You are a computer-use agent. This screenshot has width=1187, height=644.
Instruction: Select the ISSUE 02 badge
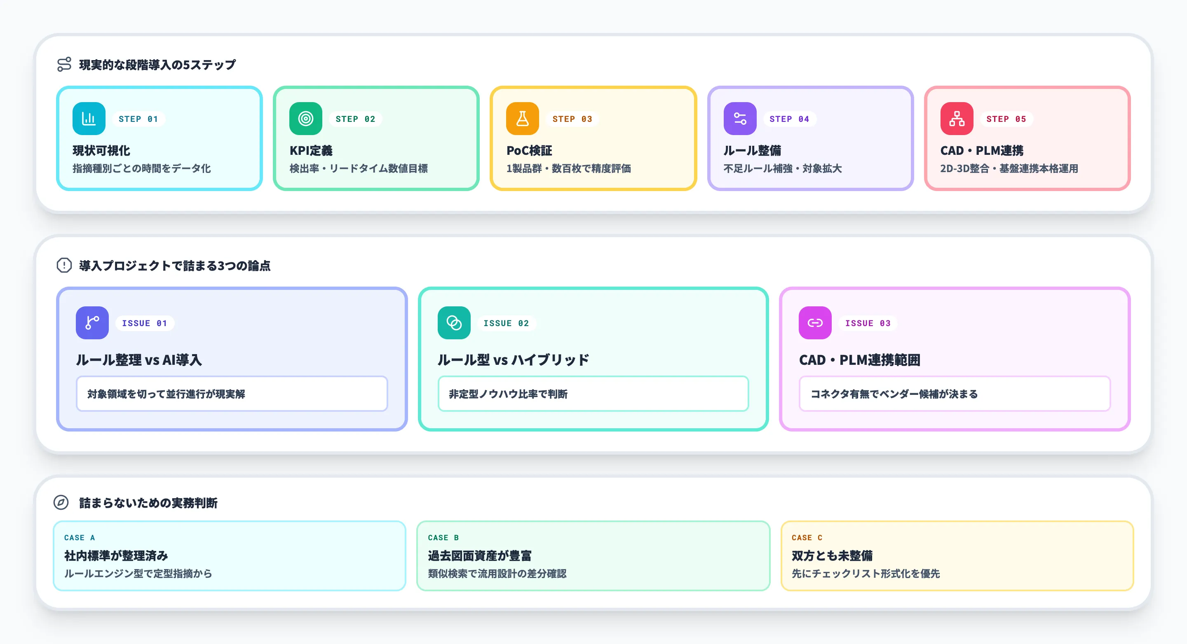(507, 323)
